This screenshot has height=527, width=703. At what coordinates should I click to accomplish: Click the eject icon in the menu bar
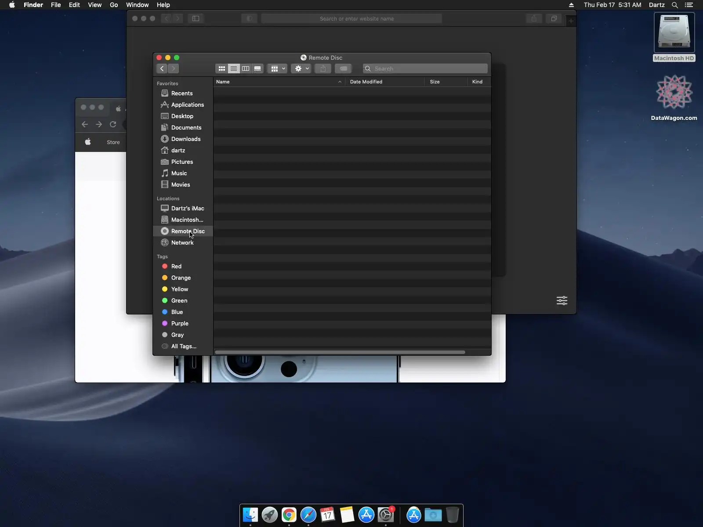pyautogui.click(x=571, y=5)
